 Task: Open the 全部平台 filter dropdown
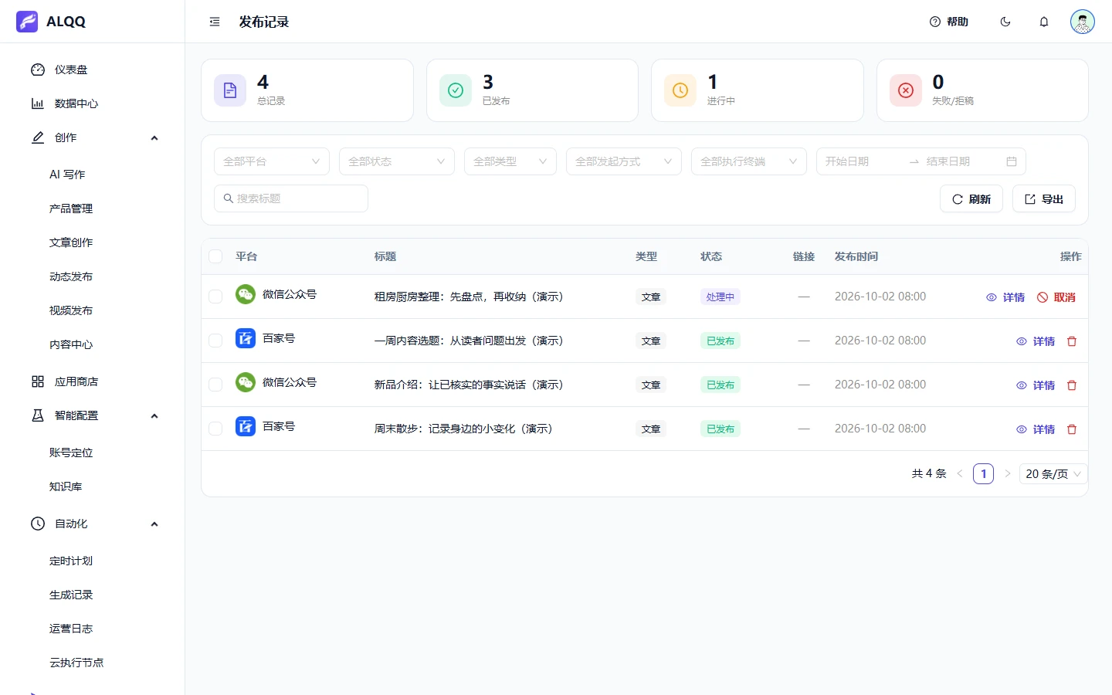(x=272, y=161)
